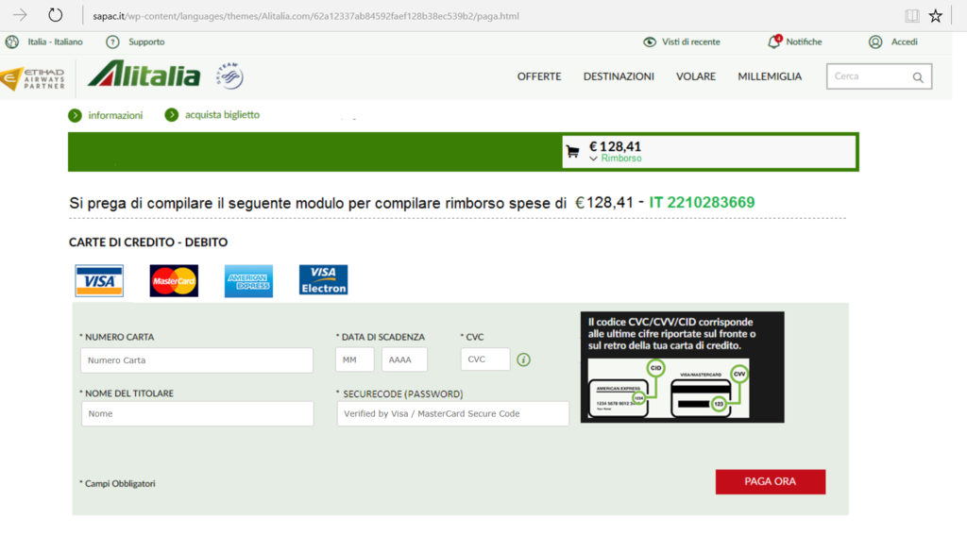Click the PAGA ORA button

click(x=771, y=482)
